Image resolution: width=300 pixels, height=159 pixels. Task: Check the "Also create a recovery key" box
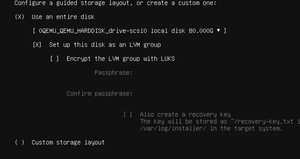pos(128,114)
